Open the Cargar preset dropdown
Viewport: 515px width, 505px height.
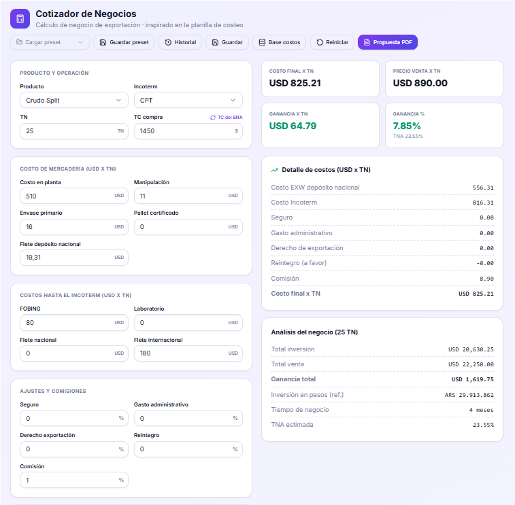(50, 42)
